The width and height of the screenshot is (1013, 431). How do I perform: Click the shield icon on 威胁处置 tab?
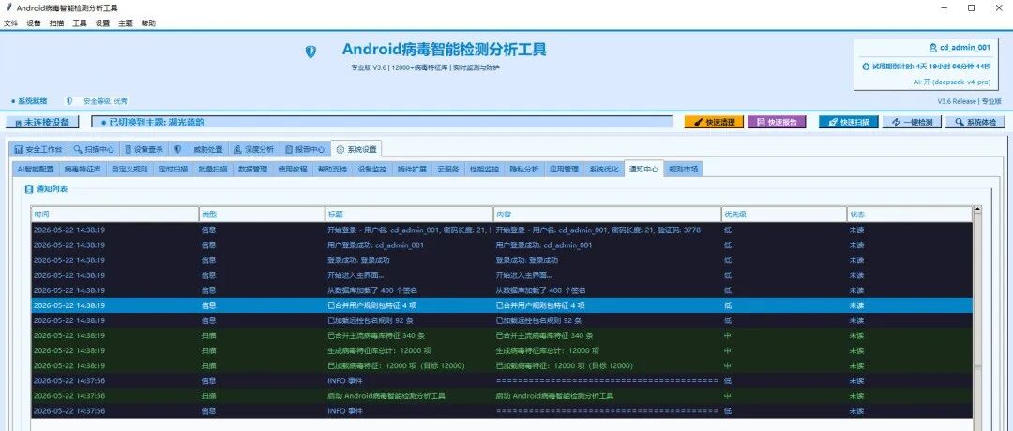click(x=177, y=149)
